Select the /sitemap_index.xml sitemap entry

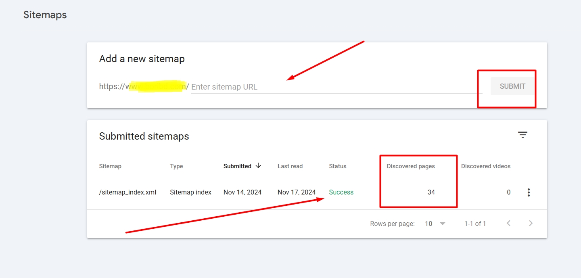pyautogui.click(x=127, y=192)
